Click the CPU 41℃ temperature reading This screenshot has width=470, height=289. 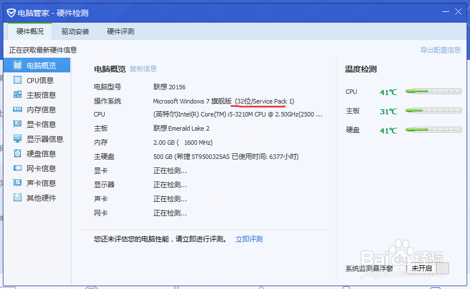(x=388, y=92)
